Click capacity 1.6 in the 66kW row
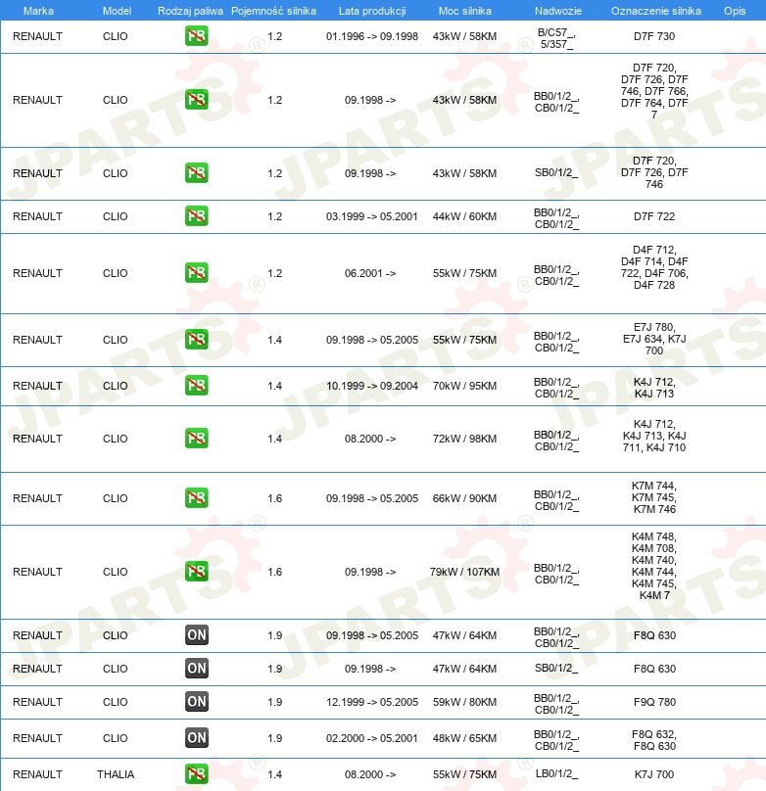766x791 pixels. coord(274,498)
